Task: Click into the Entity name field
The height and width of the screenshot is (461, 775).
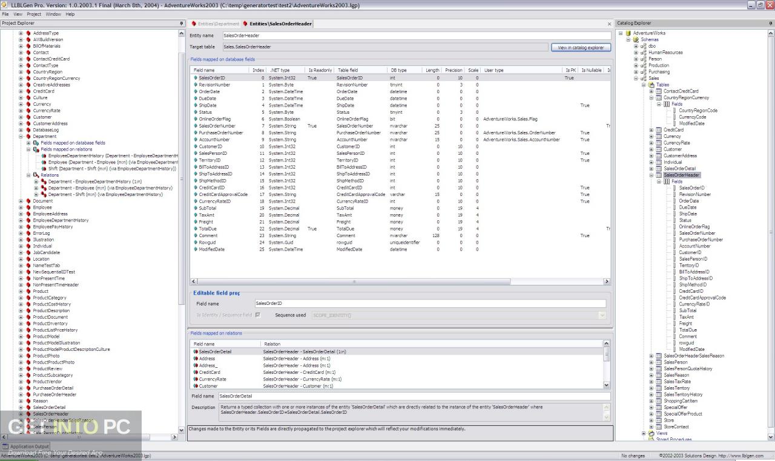Action: pos(417,36)
